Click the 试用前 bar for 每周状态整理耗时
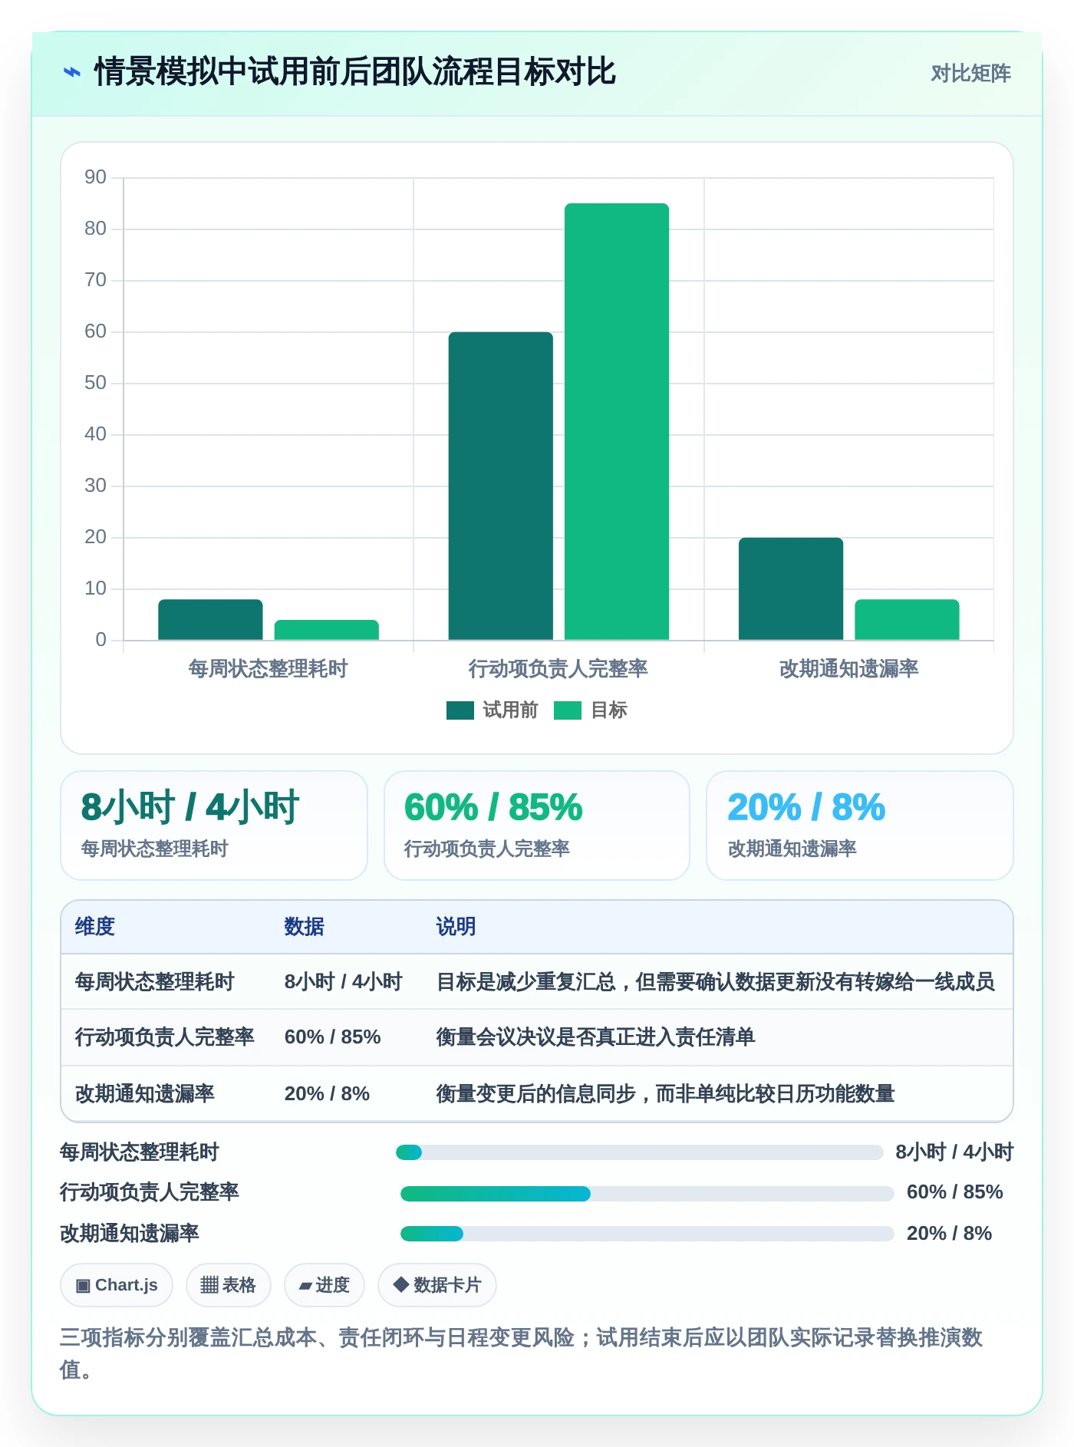 [x=210, y=619]
